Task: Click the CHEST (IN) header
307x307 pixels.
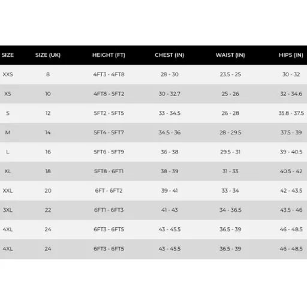Action: coord(170,55)
